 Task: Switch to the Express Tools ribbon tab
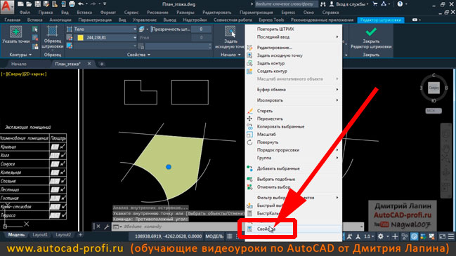tap(271, 20)
